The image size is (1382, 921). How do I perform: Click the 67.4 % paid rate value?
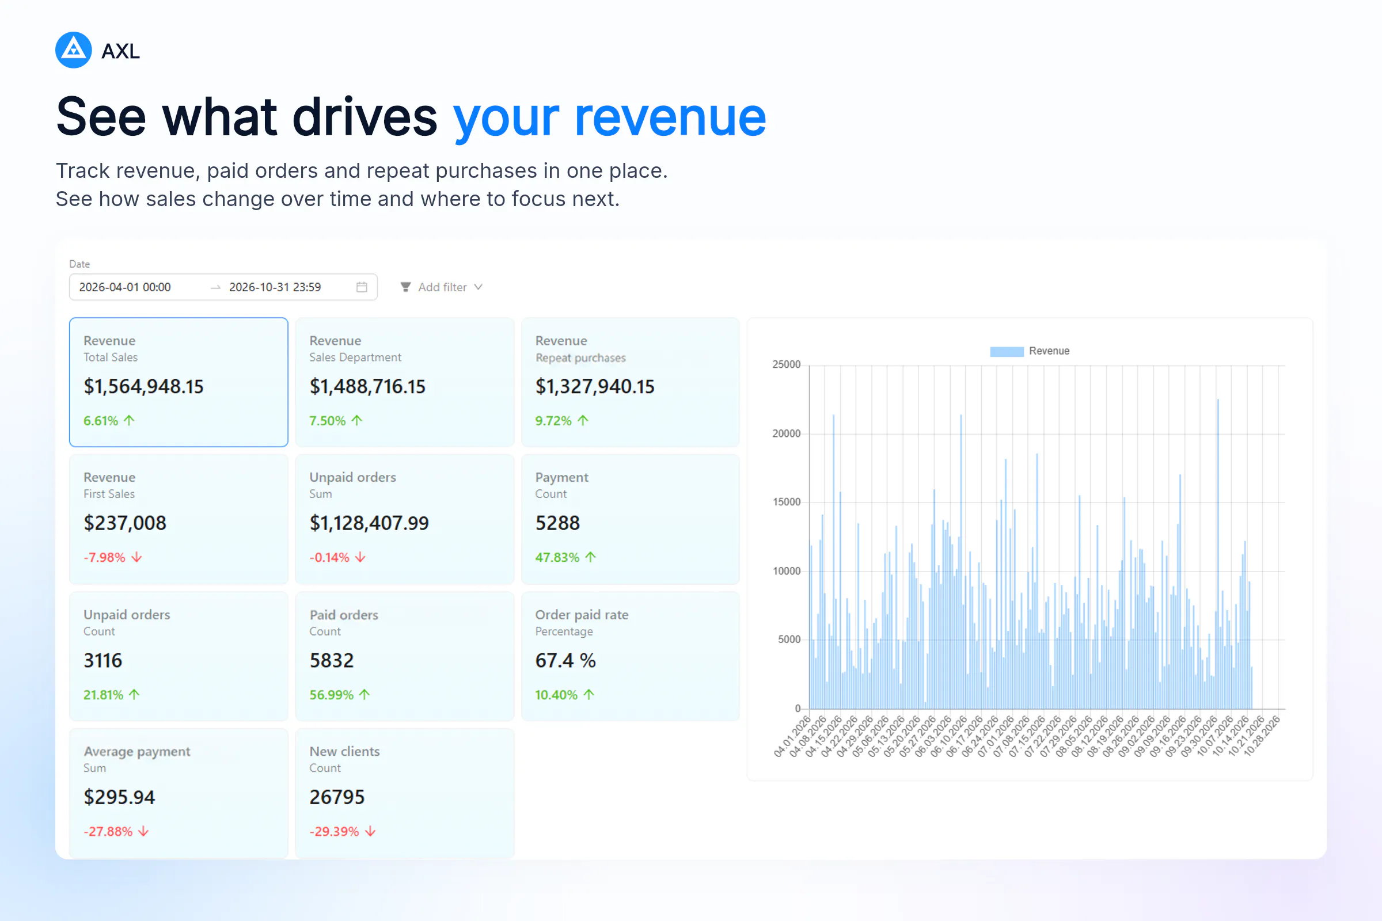(x=565, y=661)
